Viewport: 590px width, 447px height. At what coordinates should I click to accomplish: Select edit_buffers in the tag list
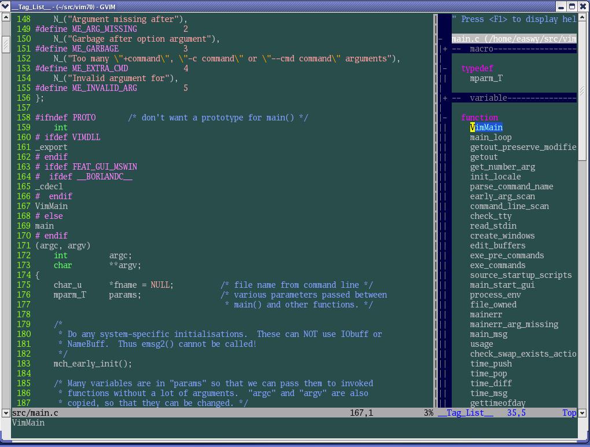[498, 246]
